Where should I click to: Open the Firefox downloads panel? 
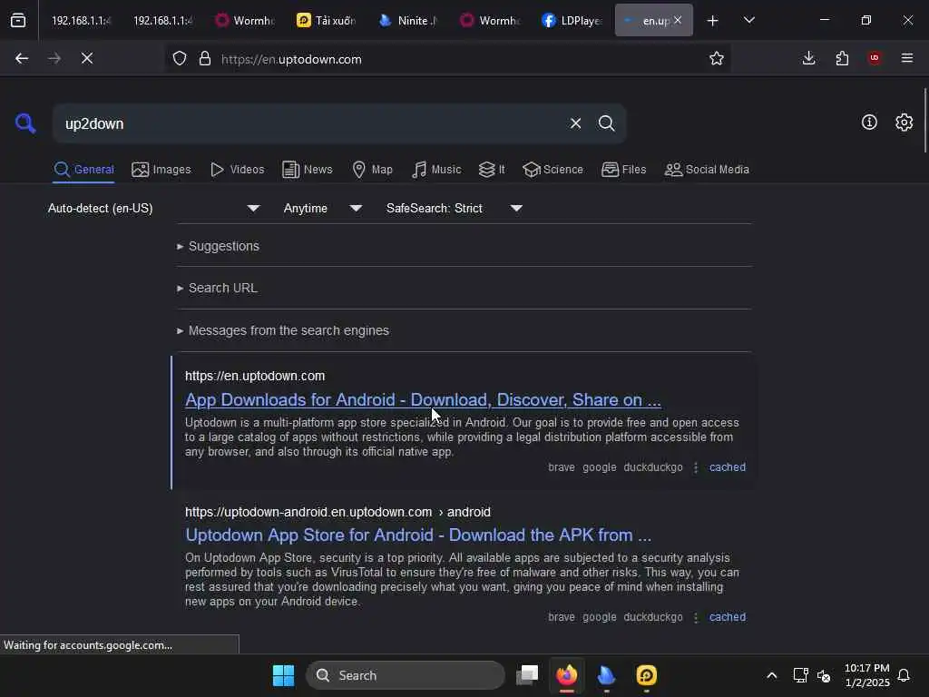(808, 58)
